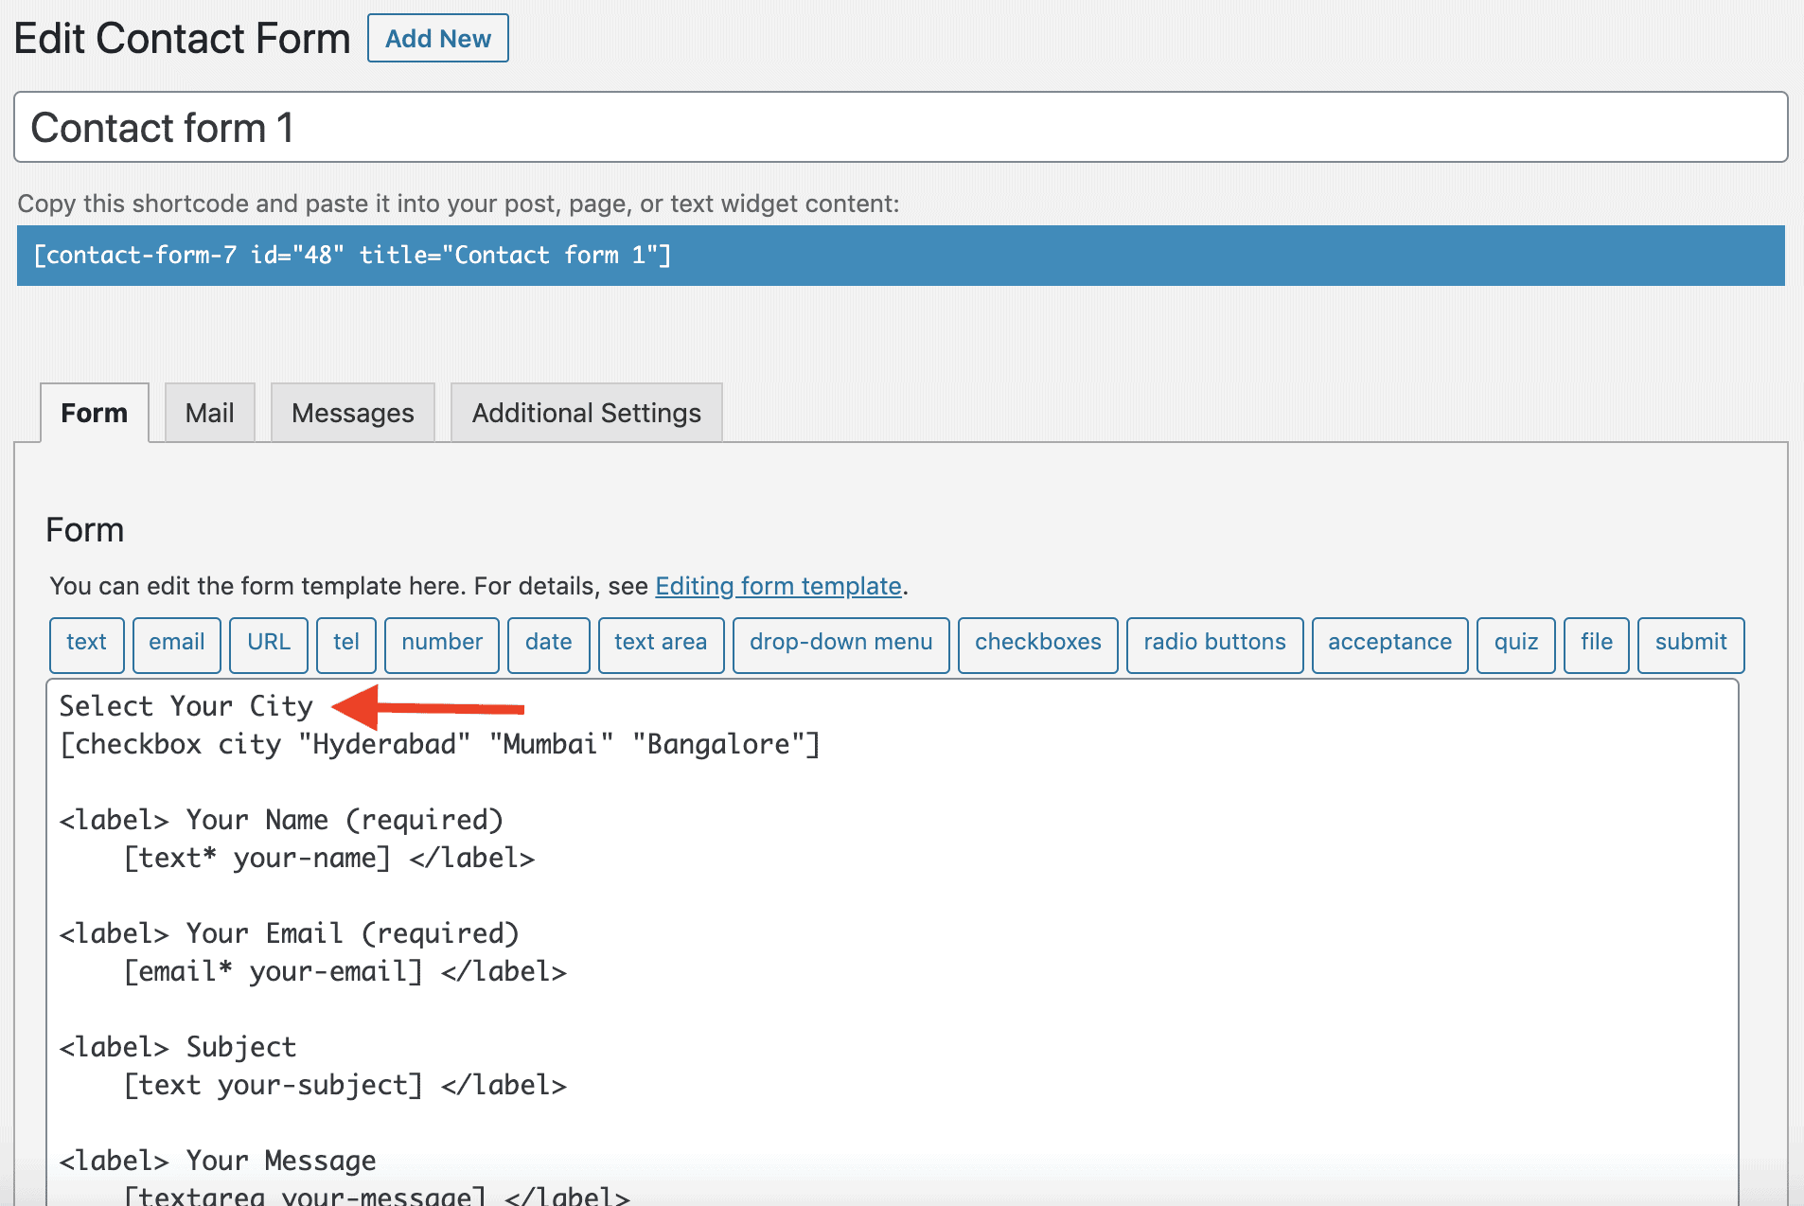Insert an email field tag
This screenshot has width=1804, height=1206.
pos(176,643)
